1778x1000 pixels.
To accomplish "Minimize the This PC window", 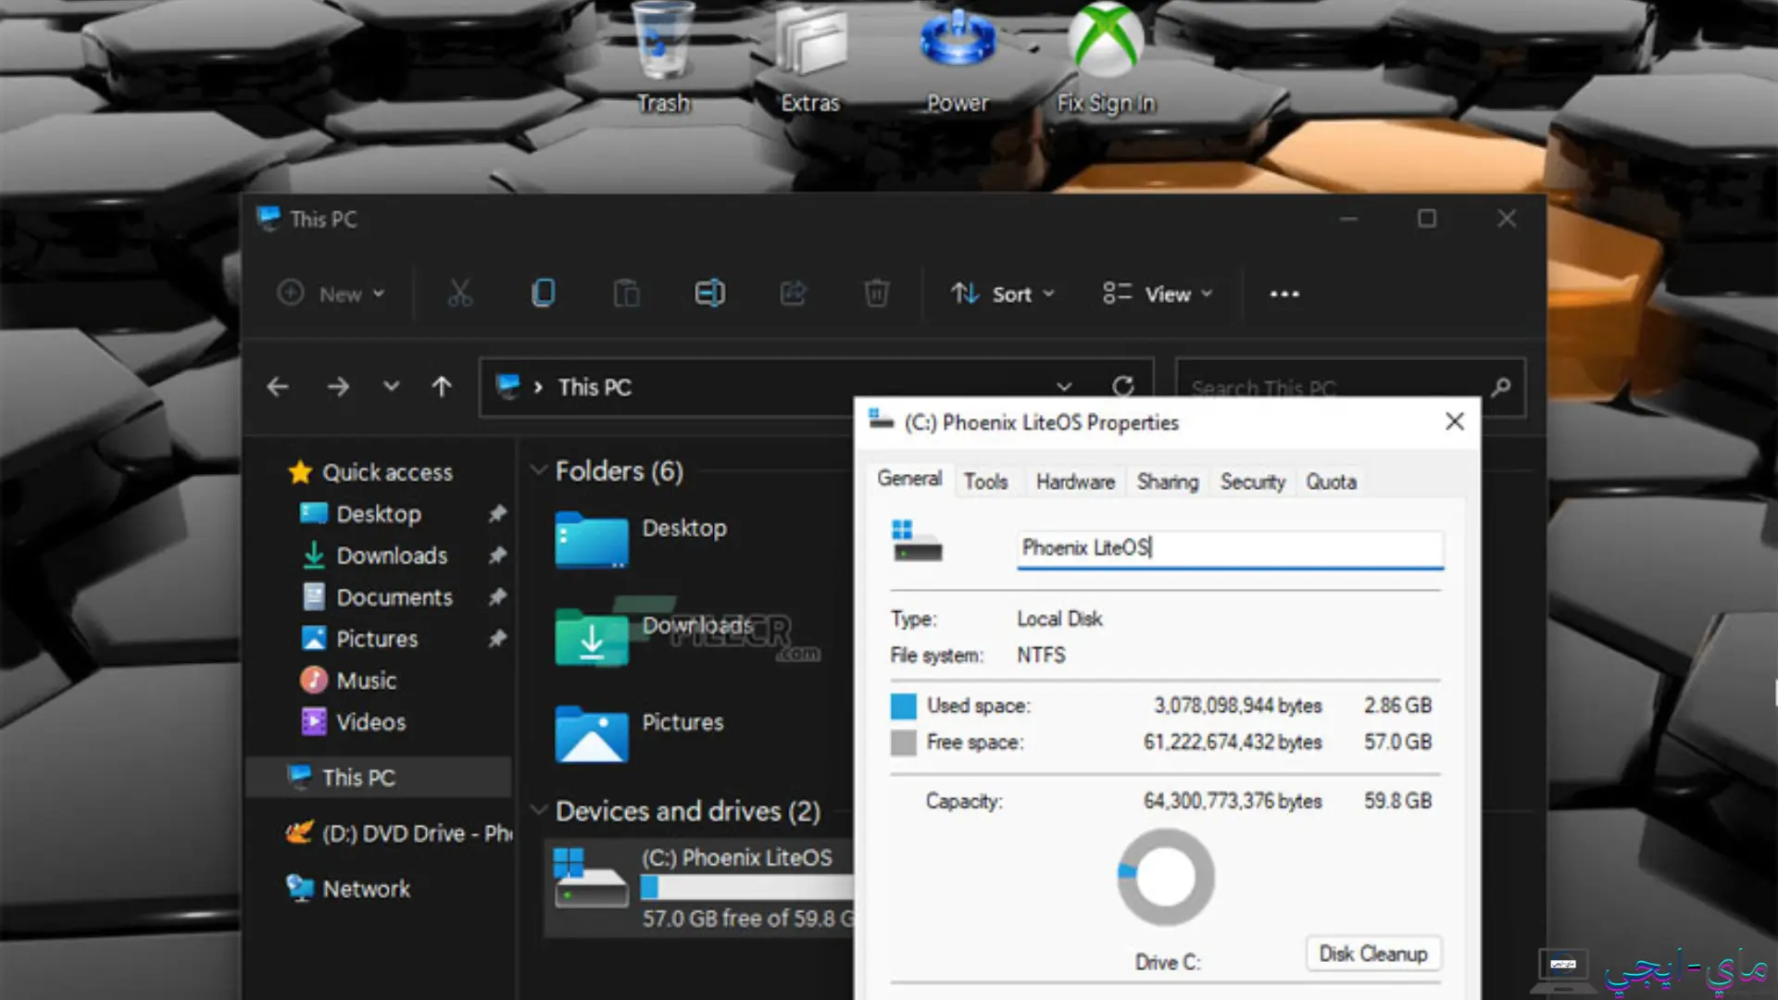I will pos(1348,219).
